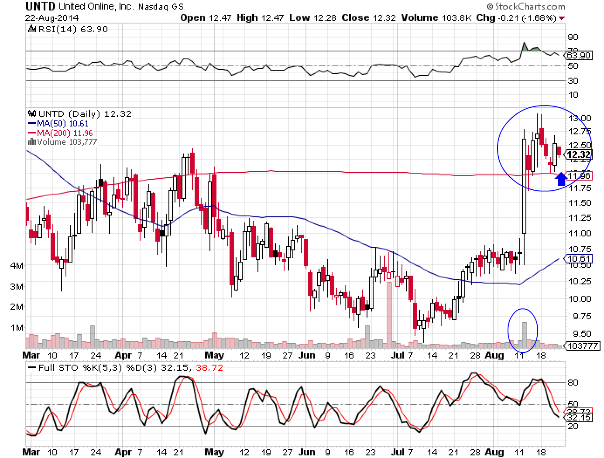Click the 80 level label on stochastic axis

[573, 383]
